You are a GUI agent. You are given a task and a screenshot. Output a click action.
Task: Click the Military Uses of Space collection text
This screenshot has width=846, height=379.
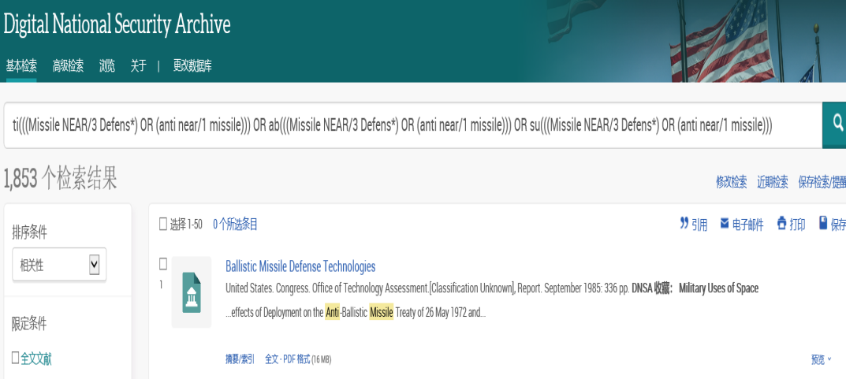(719, 288)
